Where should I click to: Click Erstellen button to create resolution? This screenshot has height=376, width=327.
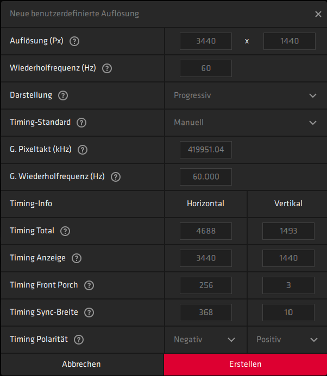click(246, 364)
